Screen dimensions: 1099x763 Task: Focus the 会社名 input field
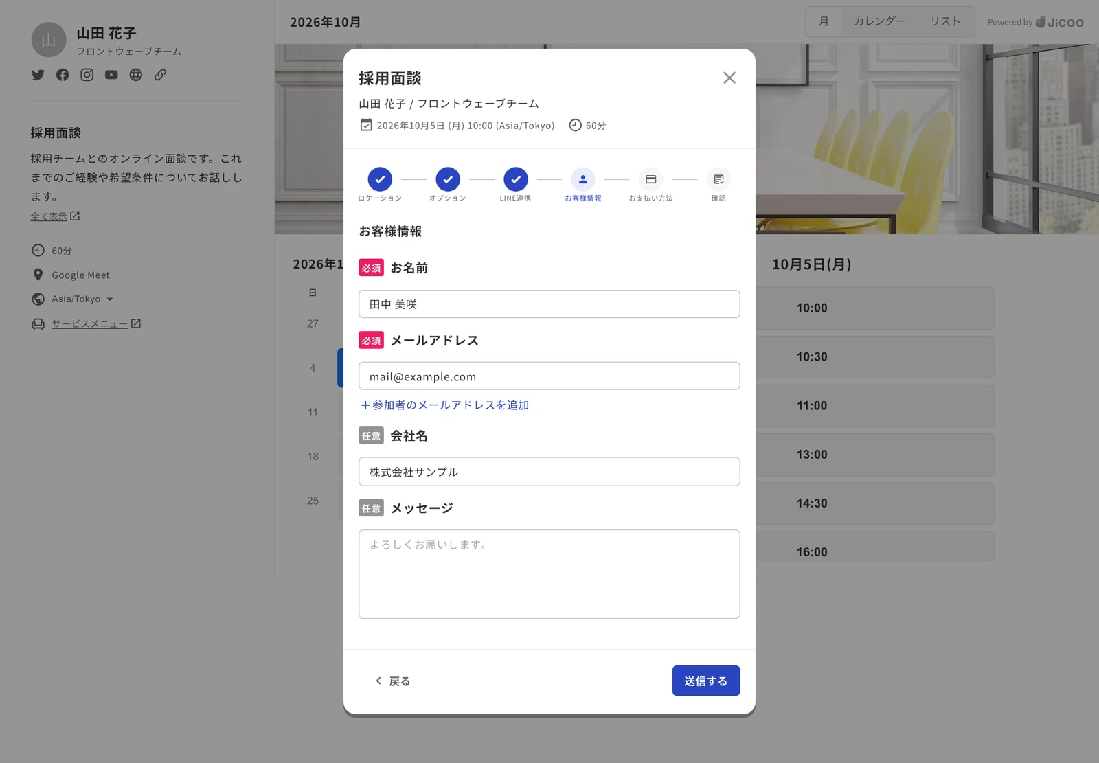[x=549, y=472]
